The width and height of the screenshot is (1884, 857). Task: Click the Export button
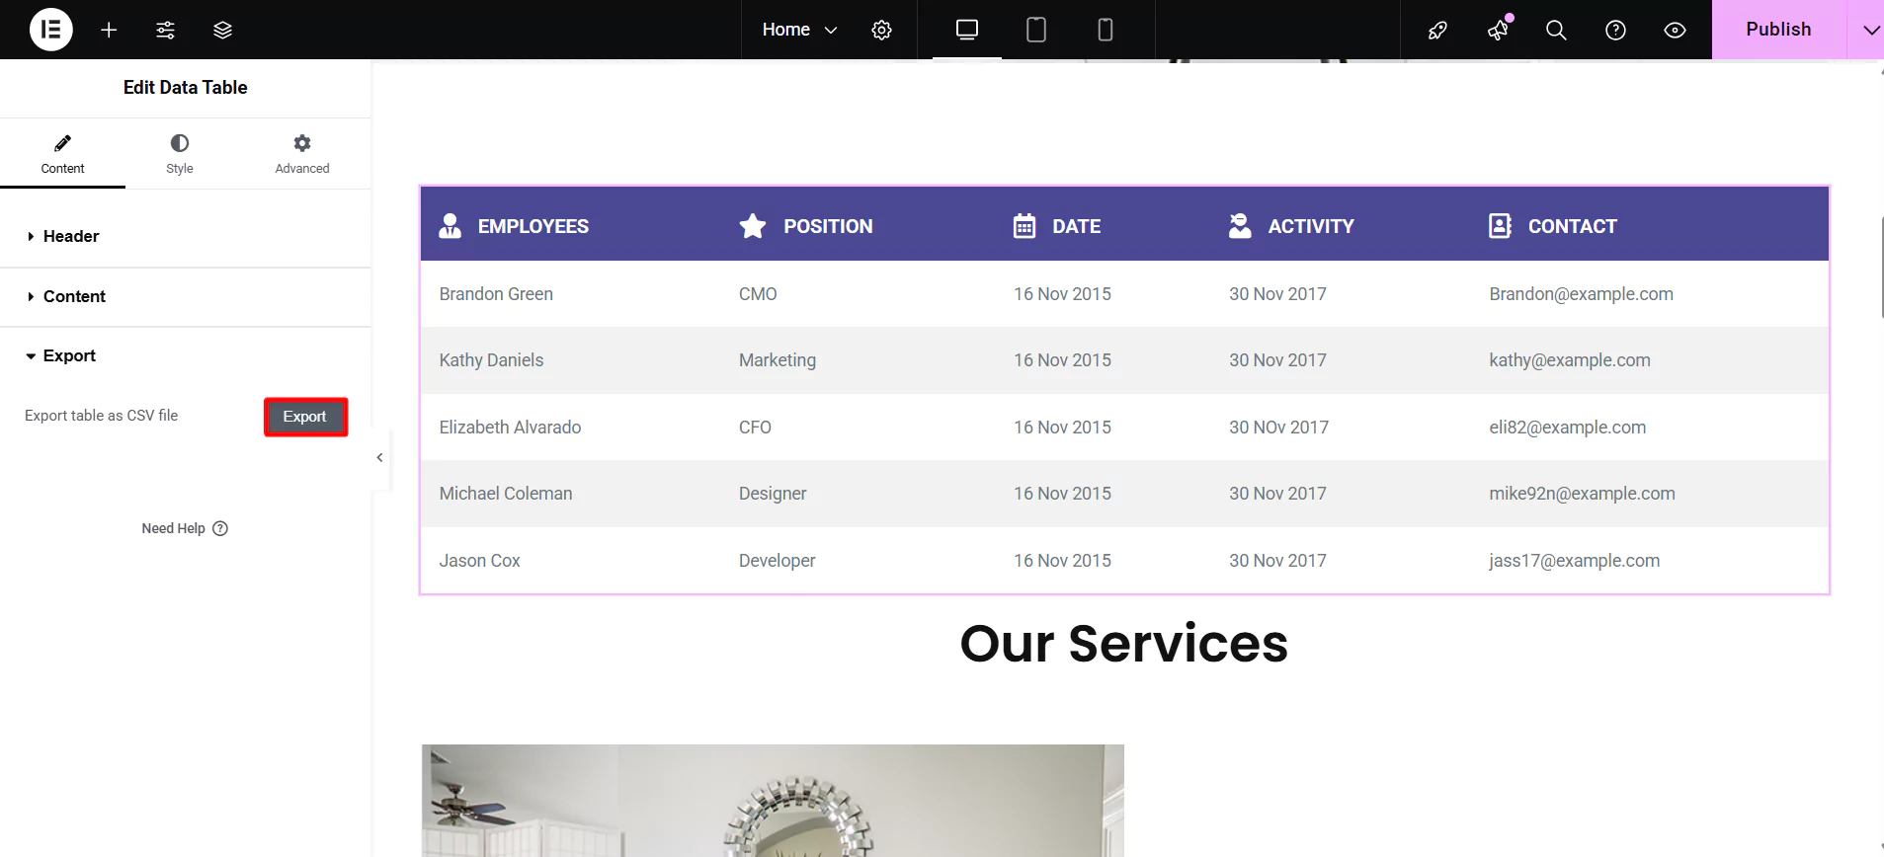point(305,417)
